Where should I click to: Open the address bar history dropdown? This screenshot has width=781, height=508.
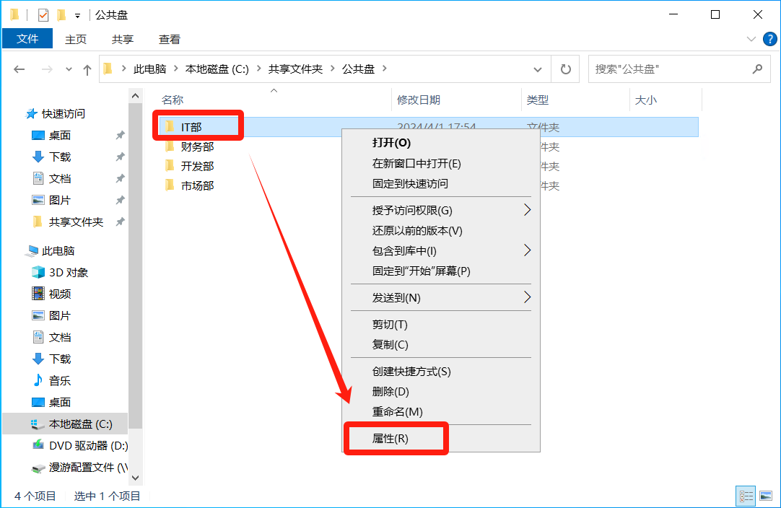click(538, 69)
